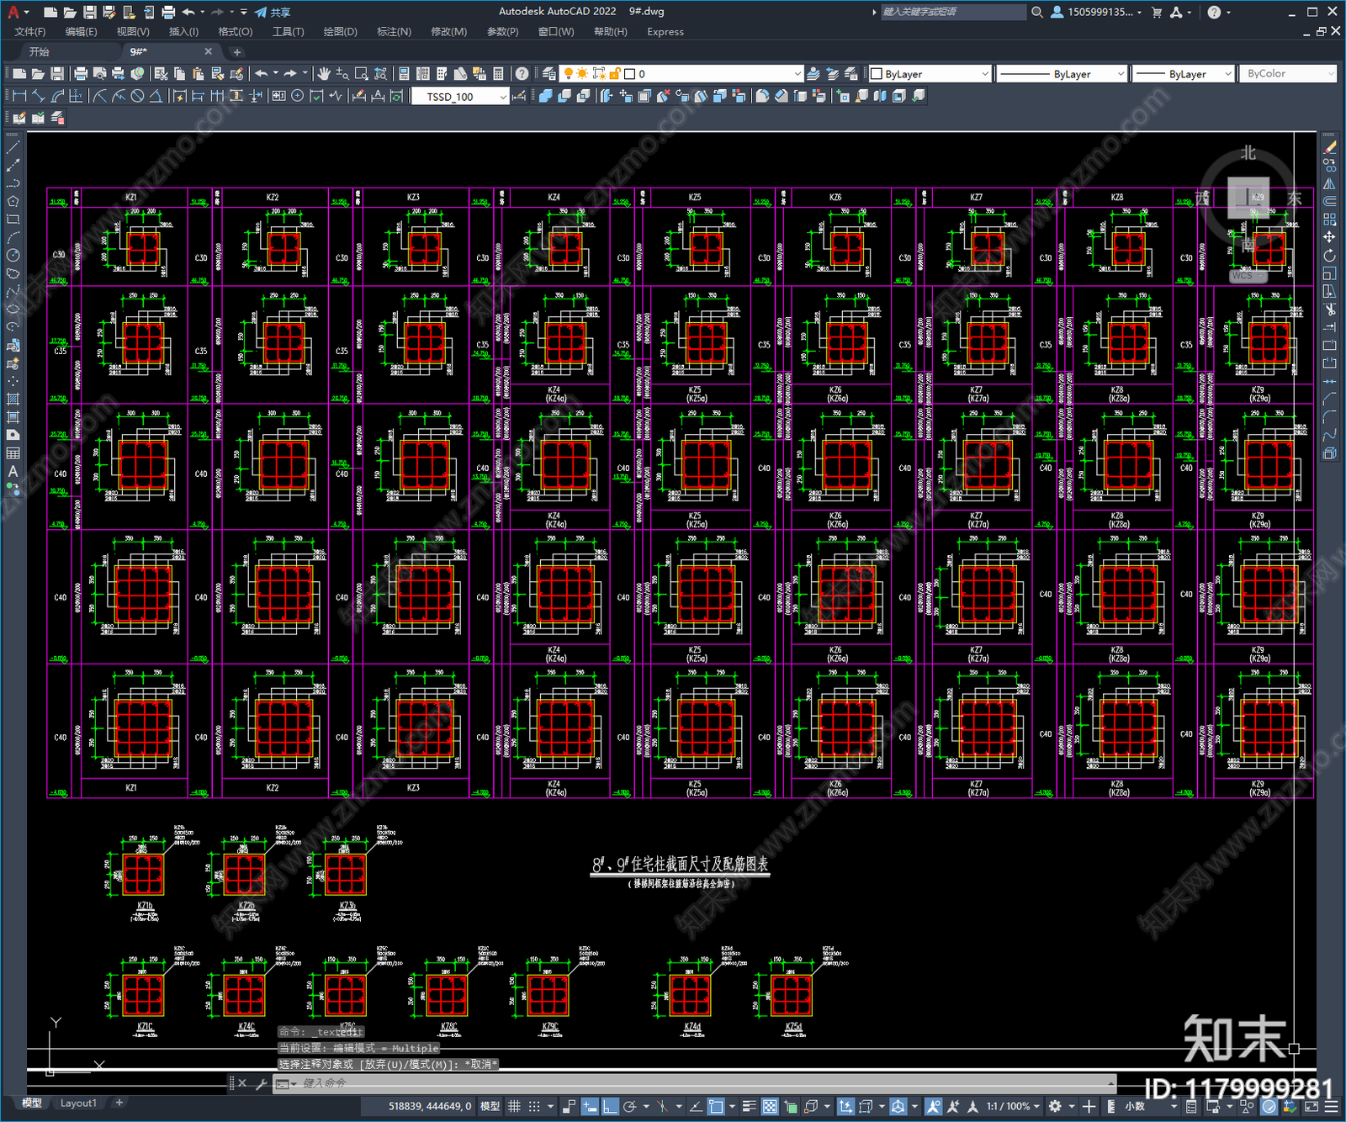
Task: Click the keyword search box in title bar
Action: 953,12
